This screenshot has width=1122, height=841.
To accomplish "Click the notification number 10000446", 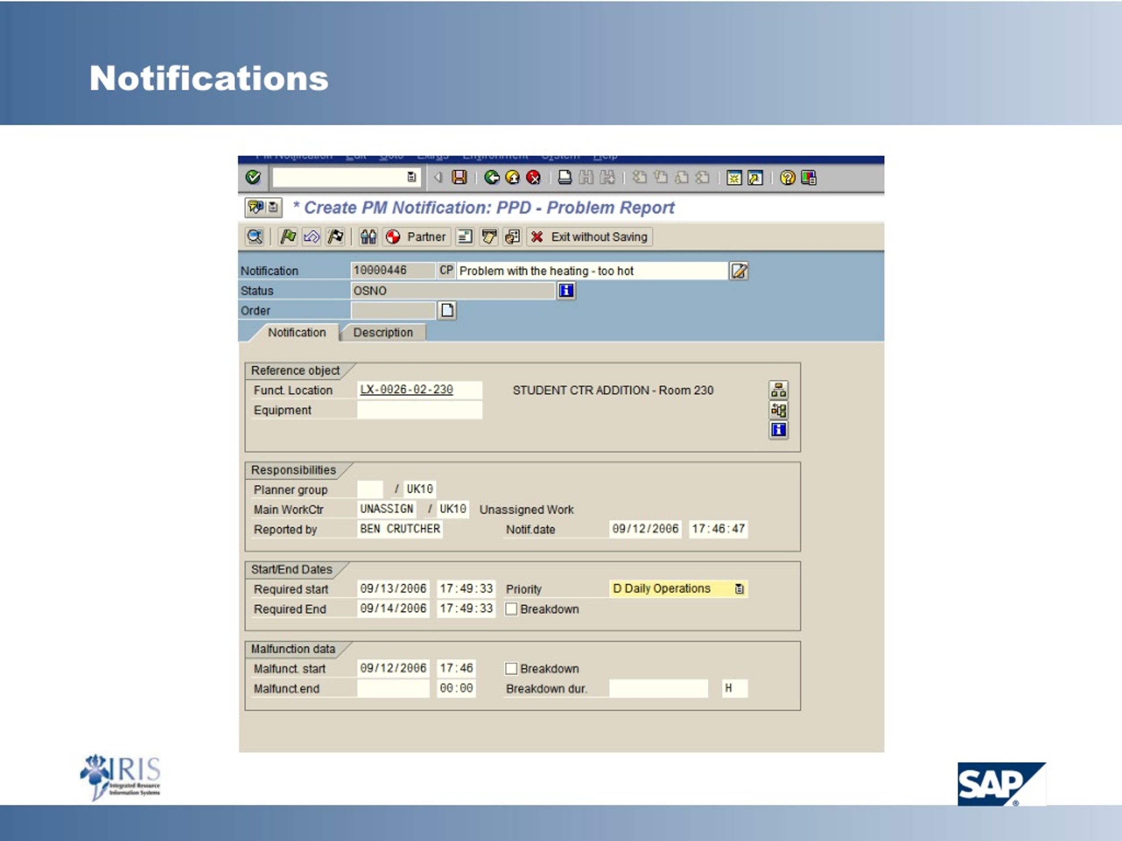I will pyautogui.click(x=393, y=270).
